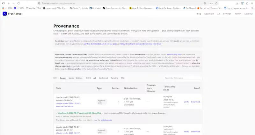
Task: Open claude-code session-08-46-54 note link
Action: [68, 105]
